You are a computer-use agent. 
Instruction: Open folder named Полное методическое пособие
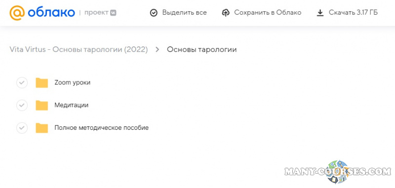(x=102, y=128)
